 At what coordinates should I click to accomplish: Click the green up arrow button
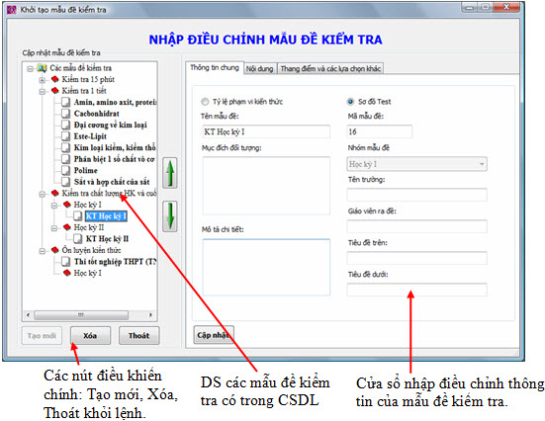[170, 173]
